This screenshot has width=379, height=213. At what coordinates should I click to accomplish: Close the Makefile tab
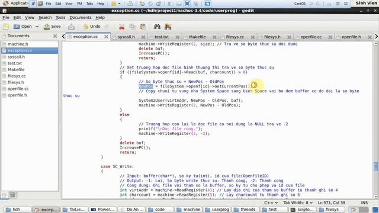coord(214,37)
